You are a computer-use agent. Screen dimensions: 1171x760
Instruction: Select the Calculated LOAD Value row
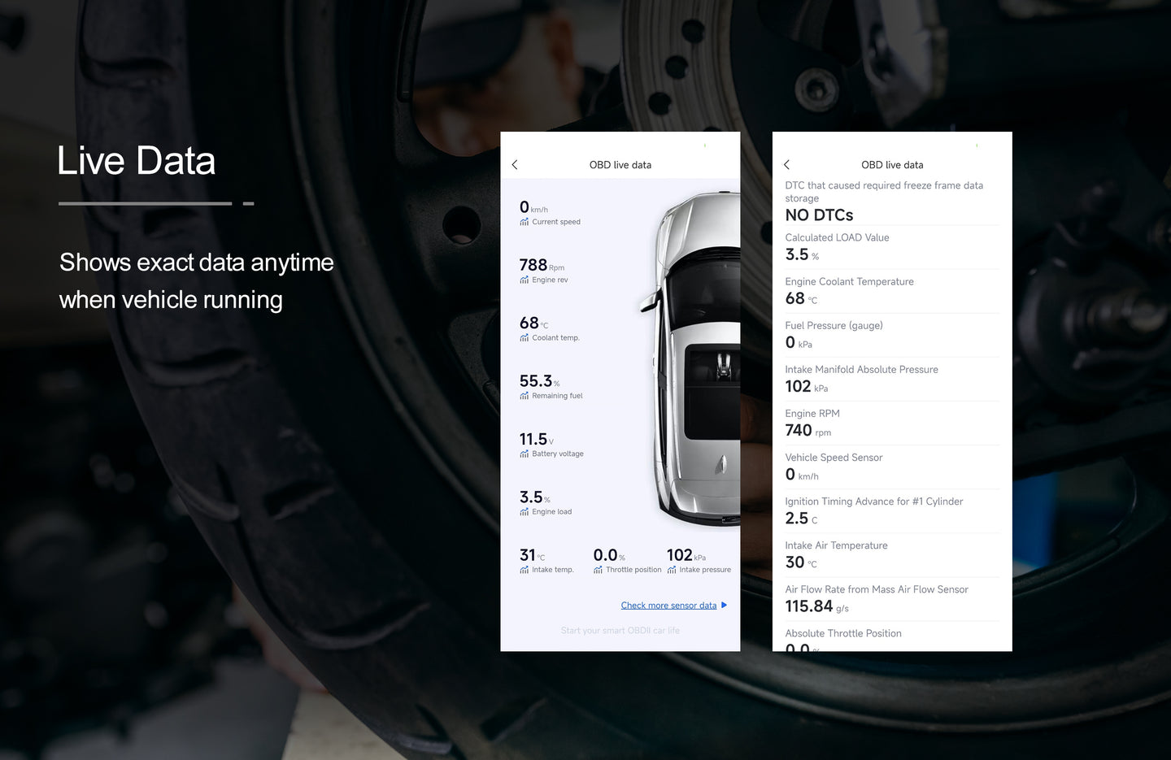coord(891,247)
